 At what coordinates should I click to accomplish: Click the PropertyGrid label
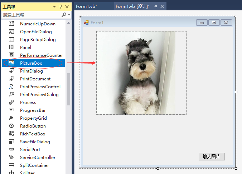click(34, 118)
